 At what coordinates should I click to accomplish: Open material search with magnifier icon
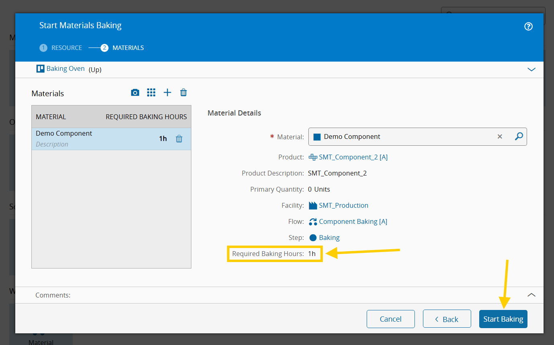tap(519, 137)
